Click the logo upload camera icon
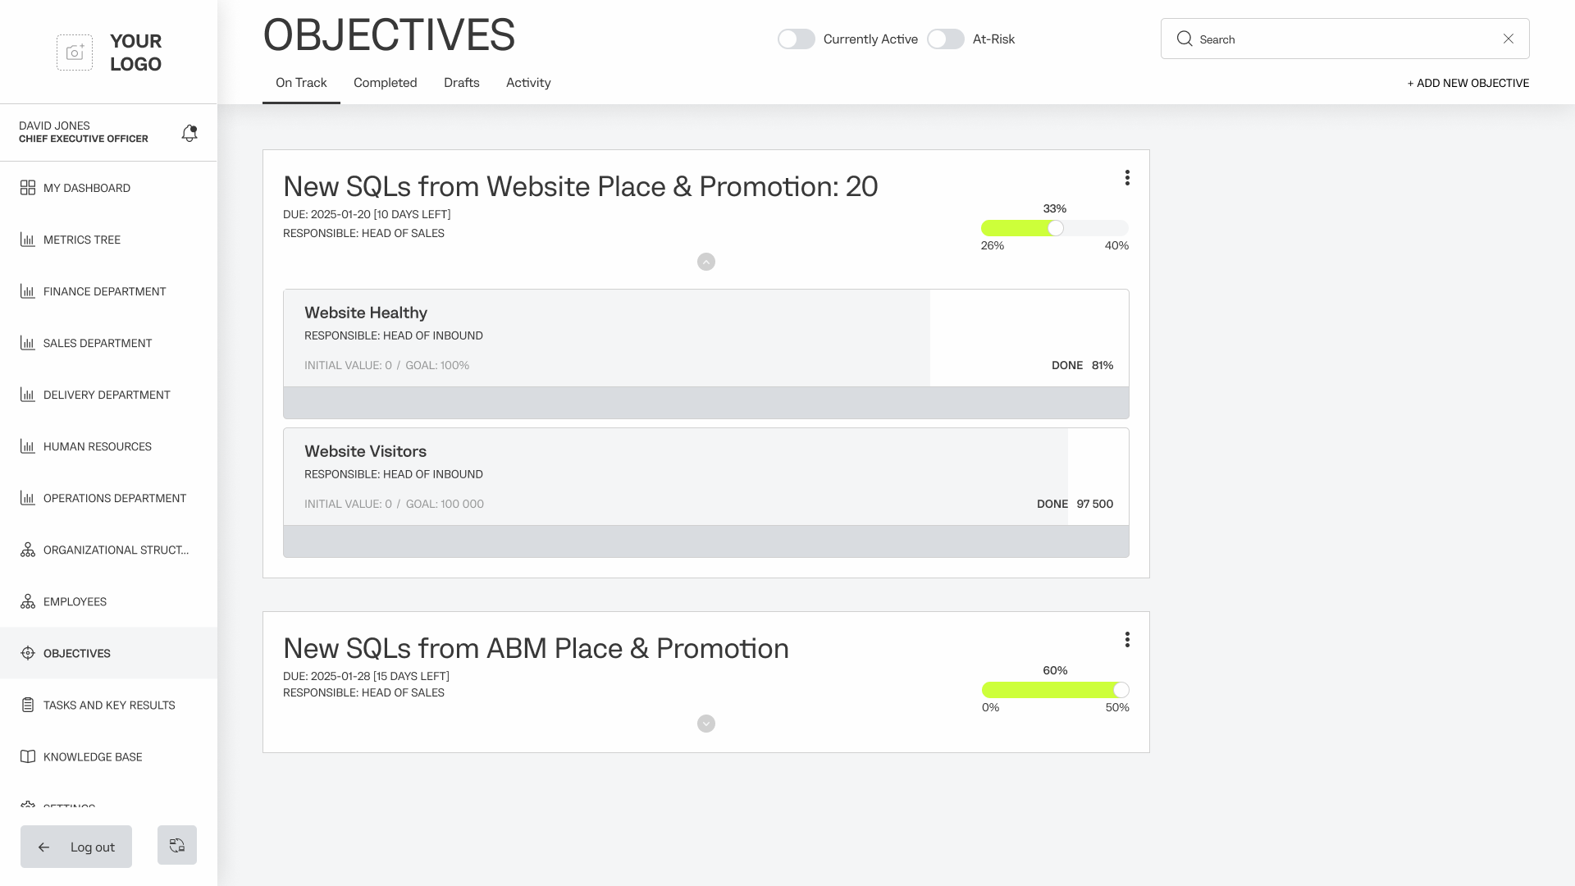The width and height of the screenshot is (1575, 886). [x=75, y=53]
